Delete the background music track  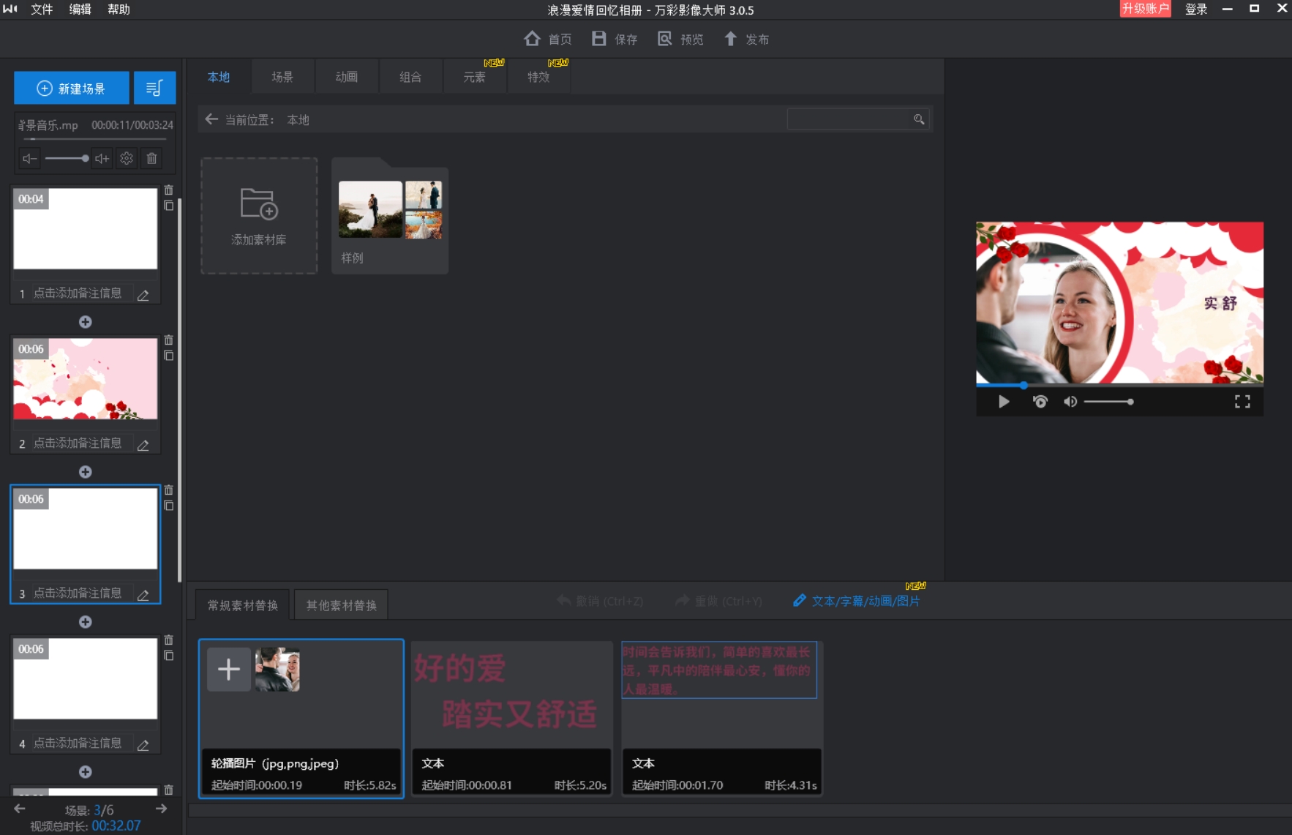[x=151, y=159]
